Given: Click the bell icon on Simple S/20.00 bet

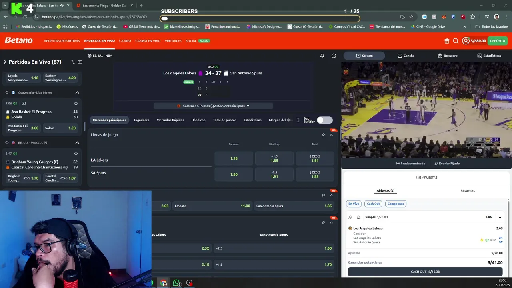Looking at the screenshot, I should 358,217.
